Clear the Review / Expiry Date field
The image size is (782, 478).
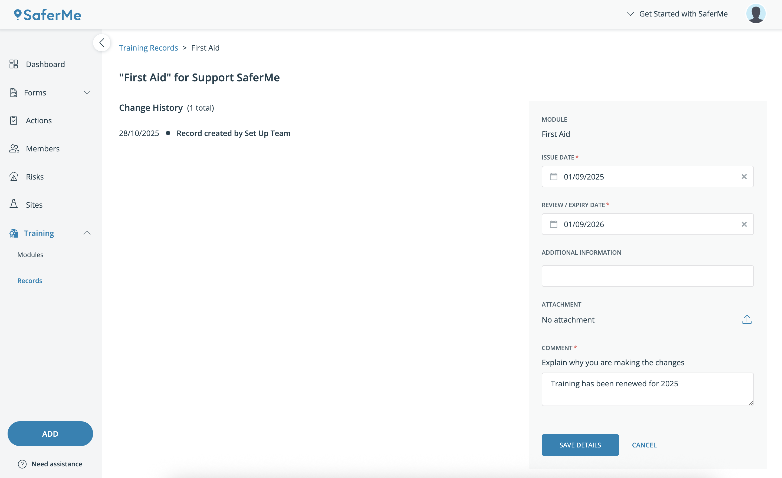(744, 224)
